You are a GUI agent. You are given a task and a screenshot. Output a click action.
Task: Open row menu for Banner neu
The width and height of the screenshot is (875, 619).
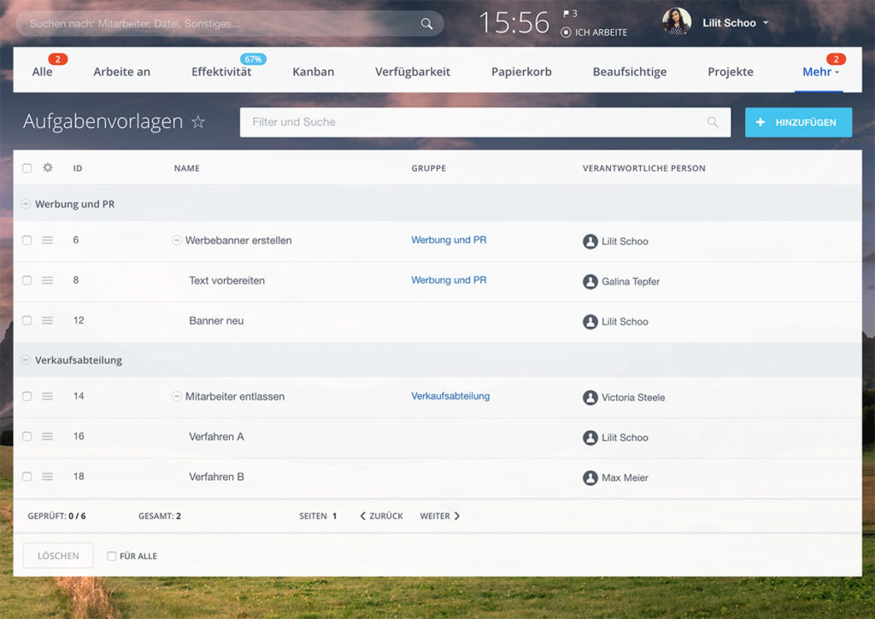(x=48, y=320)
